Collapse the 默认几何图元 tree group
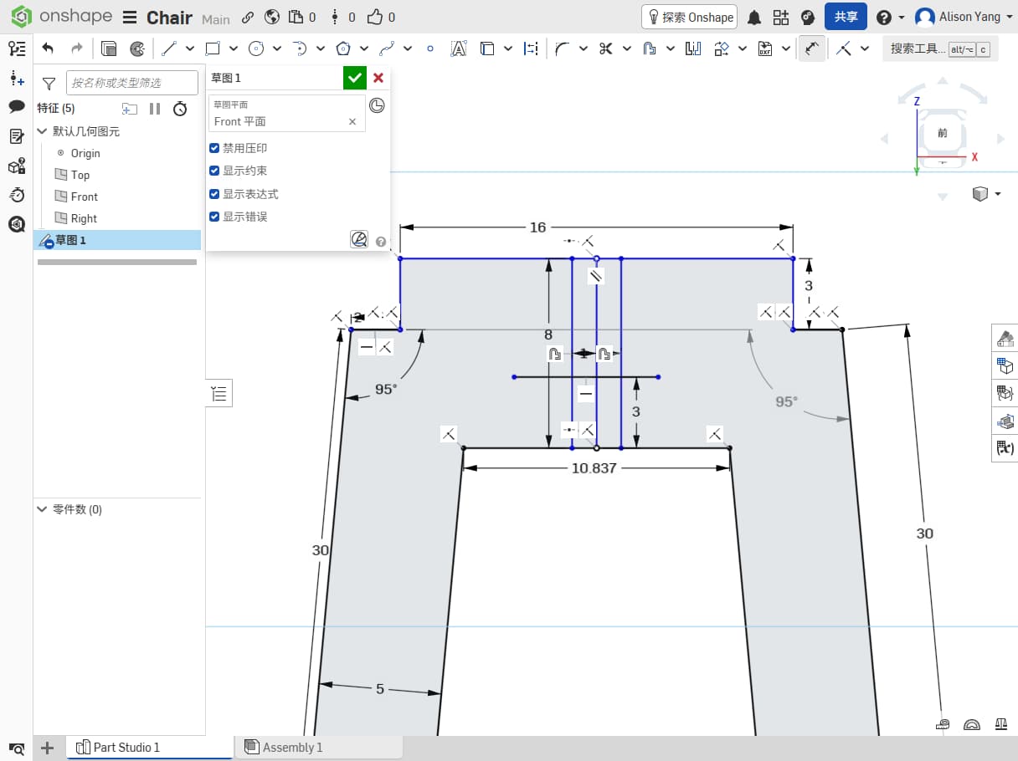 click(x=42, y=131)
